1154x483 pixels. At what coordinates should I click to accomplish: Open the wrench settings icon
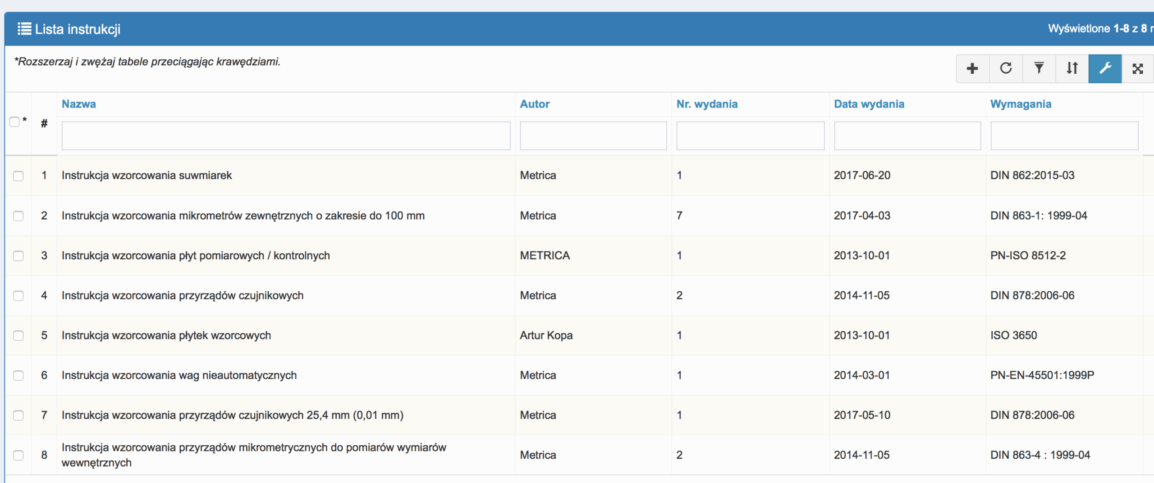(1105, 68)
